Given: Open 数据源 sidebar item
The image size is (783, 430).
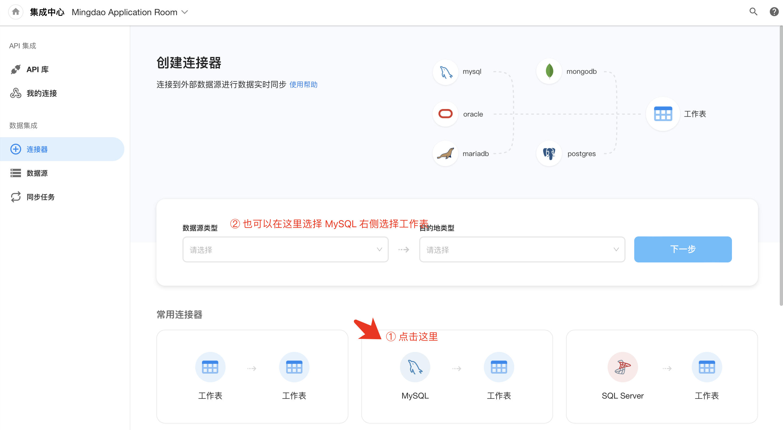Looking at the screenshot, I should tap(37, 173).
